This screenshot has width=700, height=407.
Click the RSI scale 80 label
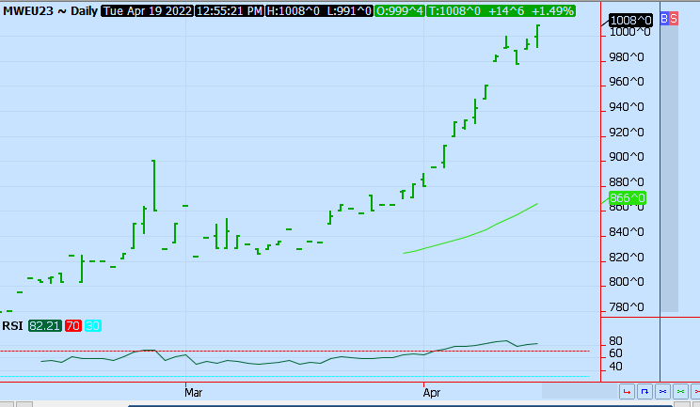(615, 341)
